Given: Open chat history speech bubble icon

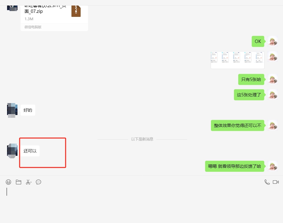Looking at the screenshot, I should [38, 182].
